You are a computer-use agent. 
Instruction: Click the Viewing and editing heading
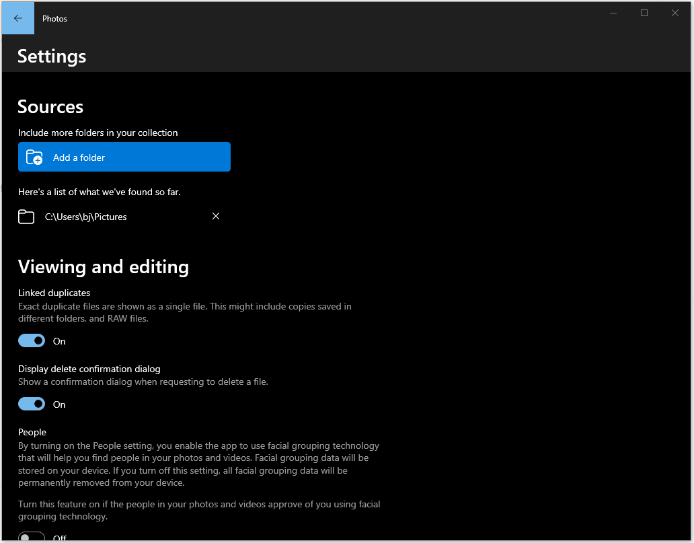pos(104,267)
